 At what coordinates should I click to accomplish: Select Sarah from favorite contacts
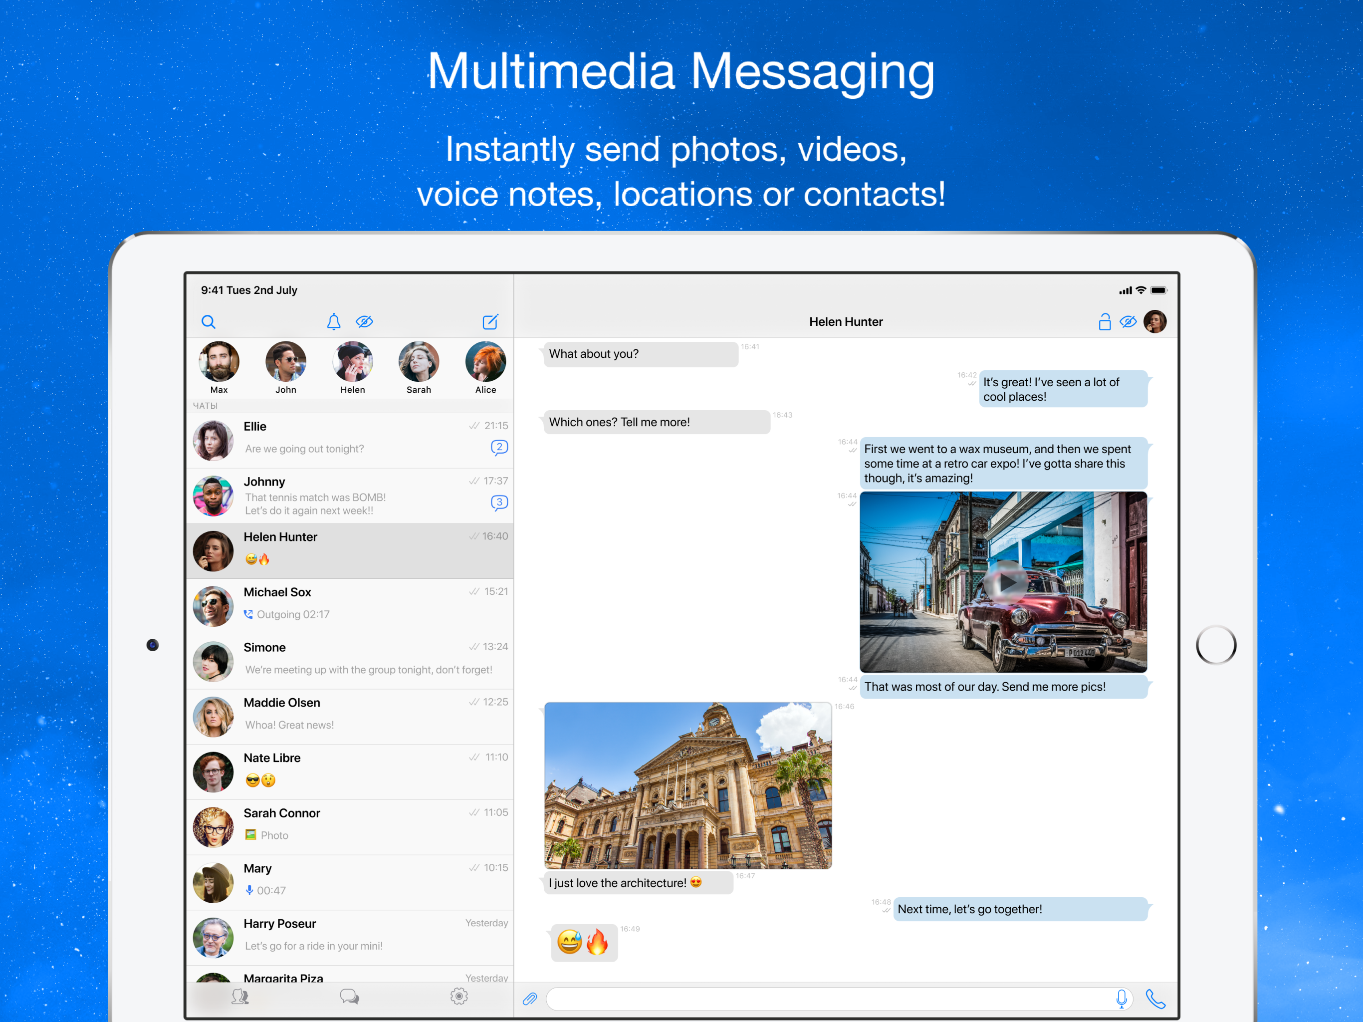pos(419,368)
